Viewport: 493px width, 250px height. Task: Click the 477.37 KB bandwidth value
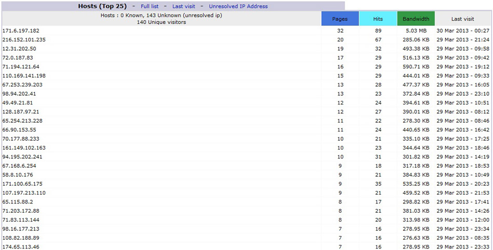tap(416, 85)
